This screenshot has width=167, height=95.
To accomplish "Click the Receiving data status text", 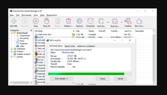I will [69, 52].
